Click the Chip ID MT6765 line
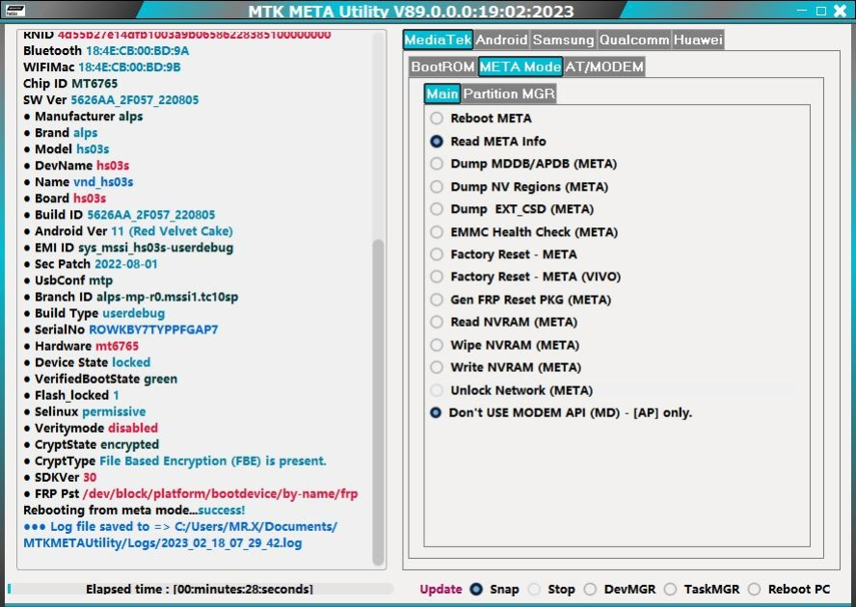The width and height of the screenshot is (856, 607). [x=70, y=84]
